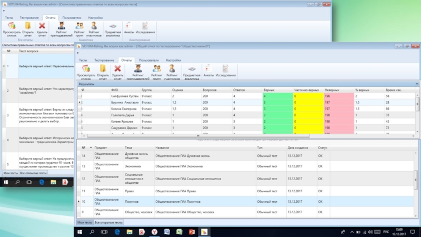Viewport: 421px width, 237px height.
Task: Open Рейтинг групп in front window
Action: tap(156, 68)
